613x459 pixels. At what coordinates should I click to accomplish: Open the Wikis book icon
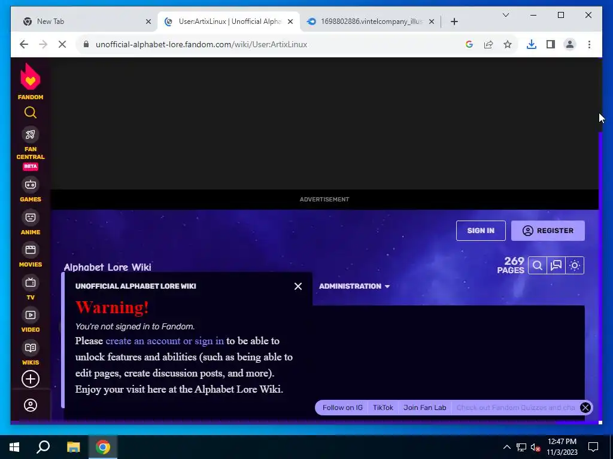[30, 348]
